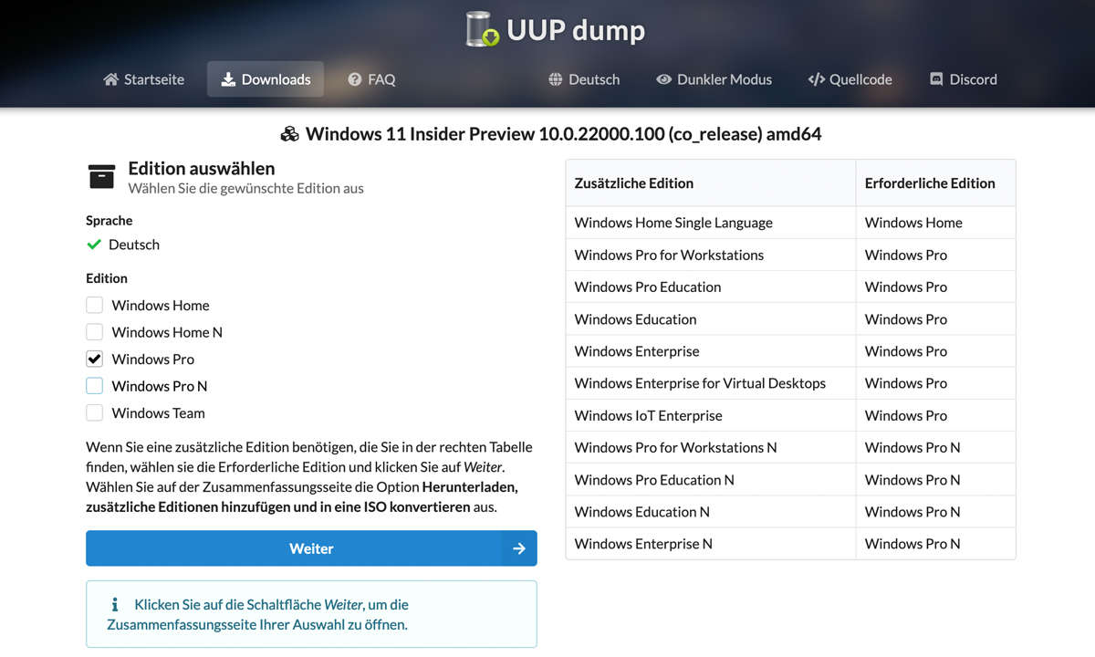Screen dimensions: 1095x657
Task: Check the Windows Home checkbox
Action: [x=94, y=305]
